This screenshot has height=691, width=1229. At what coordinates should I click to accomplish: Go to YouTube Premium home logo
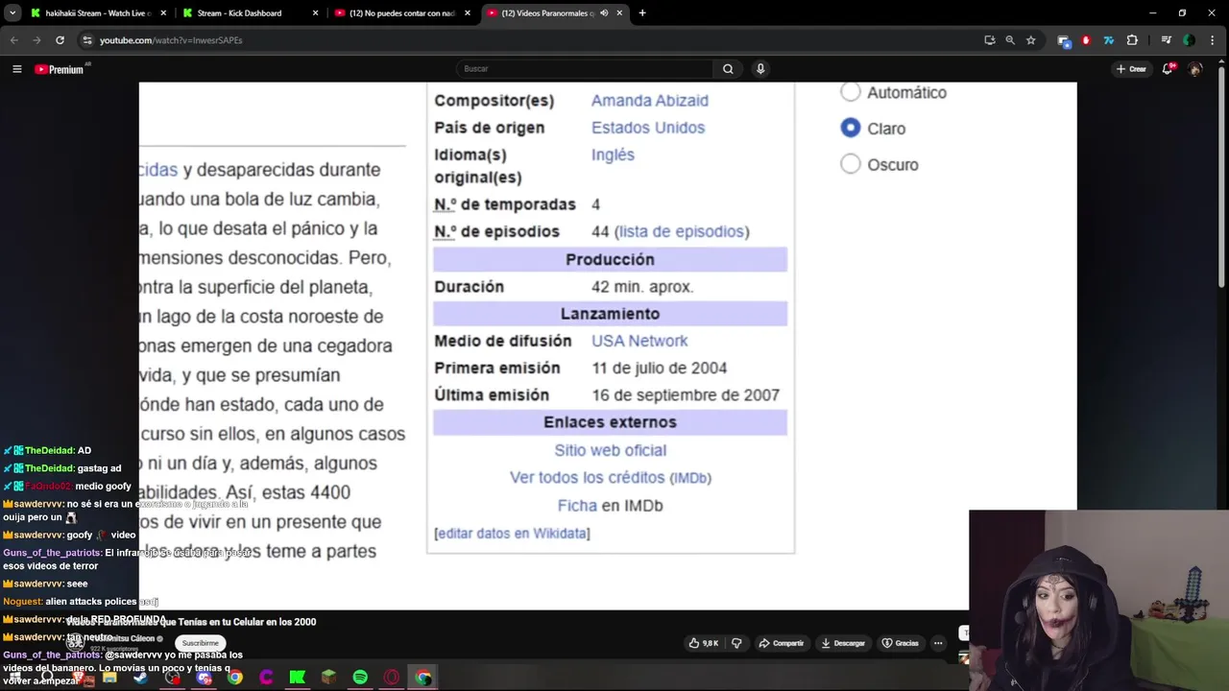[60, 69]
